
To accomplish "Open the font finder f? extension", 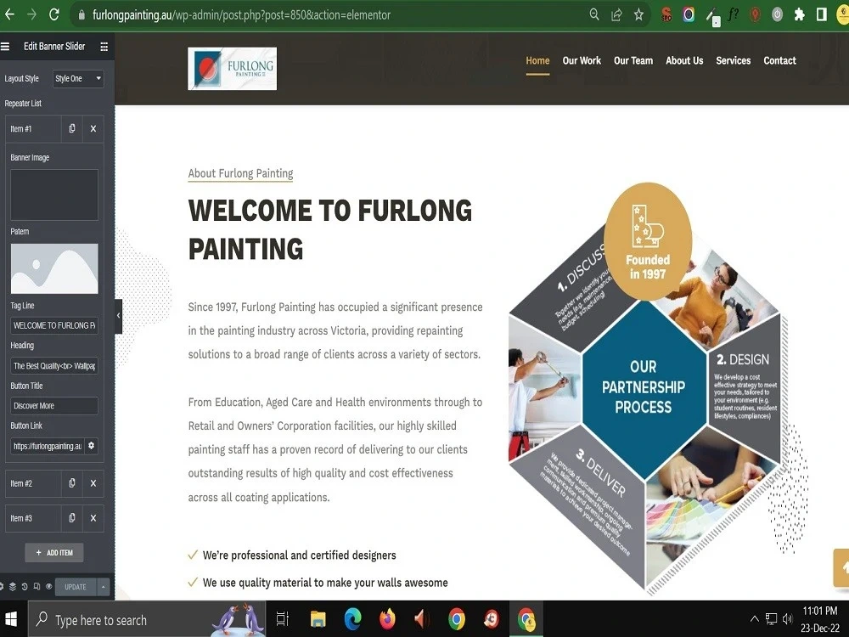I will click(734, 14).
